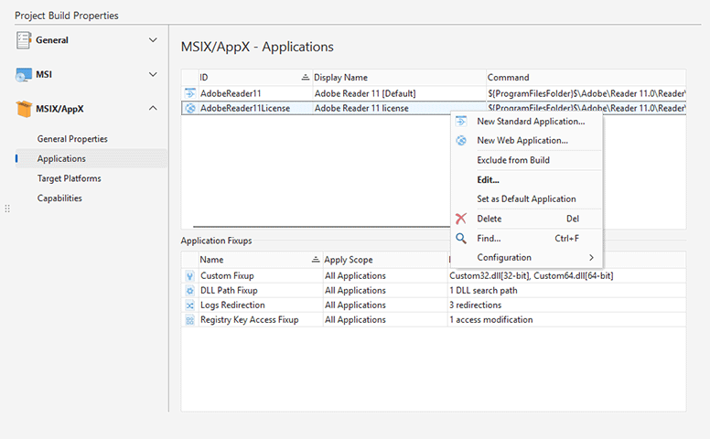Screen dimensions: 710x439
Task: Select Exclude from Build menu entry
Action: point(513,160)
